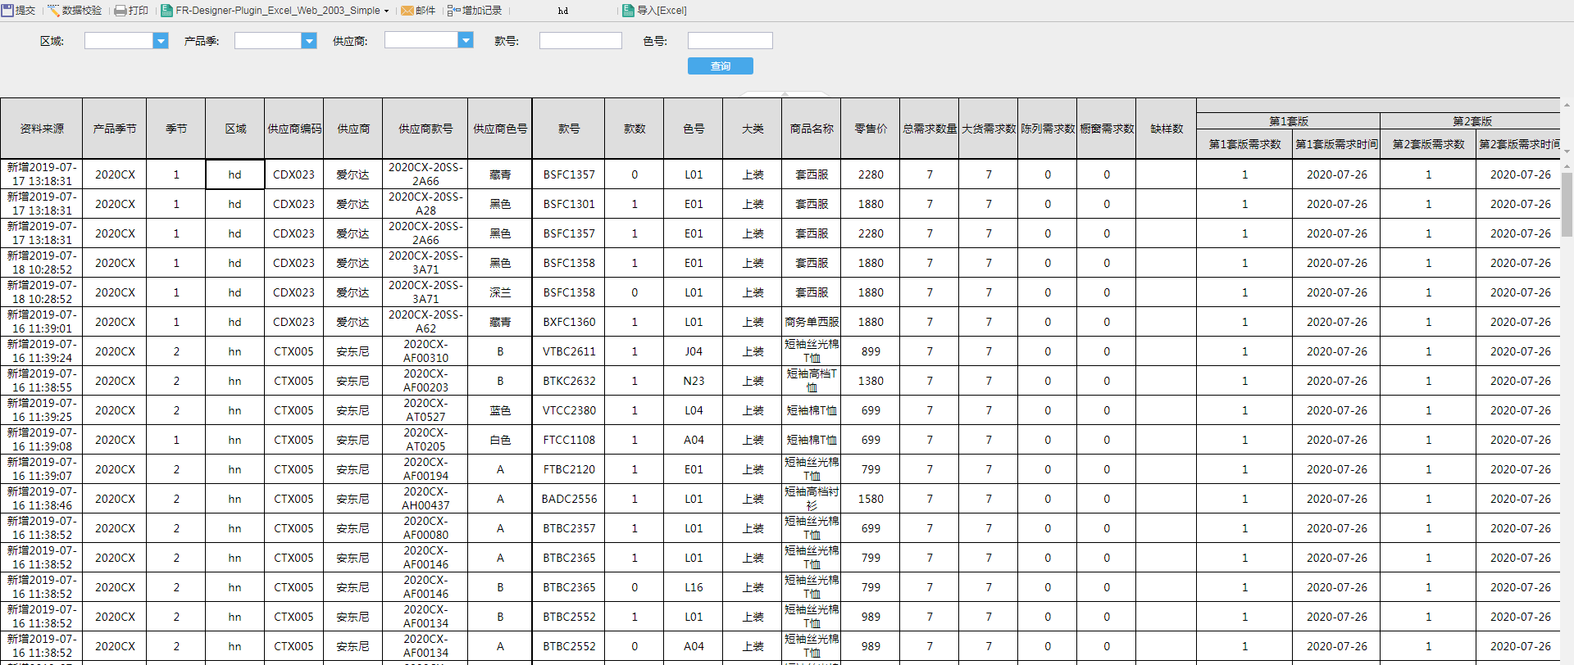Click supplier style cell 2020CX-AT0527
1574x665 pixels.
tap(425, 410)
